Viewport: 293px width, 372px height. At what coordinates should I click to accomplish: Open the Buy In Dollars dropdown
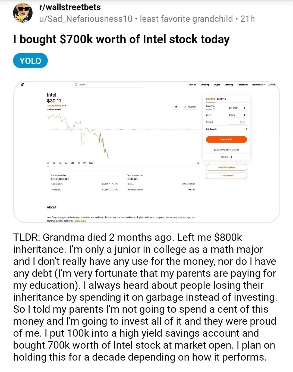pos(237,115)
